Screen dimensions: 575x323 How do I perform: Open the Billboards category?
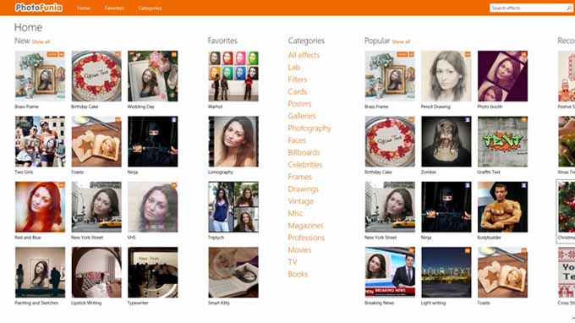(304, 152)
